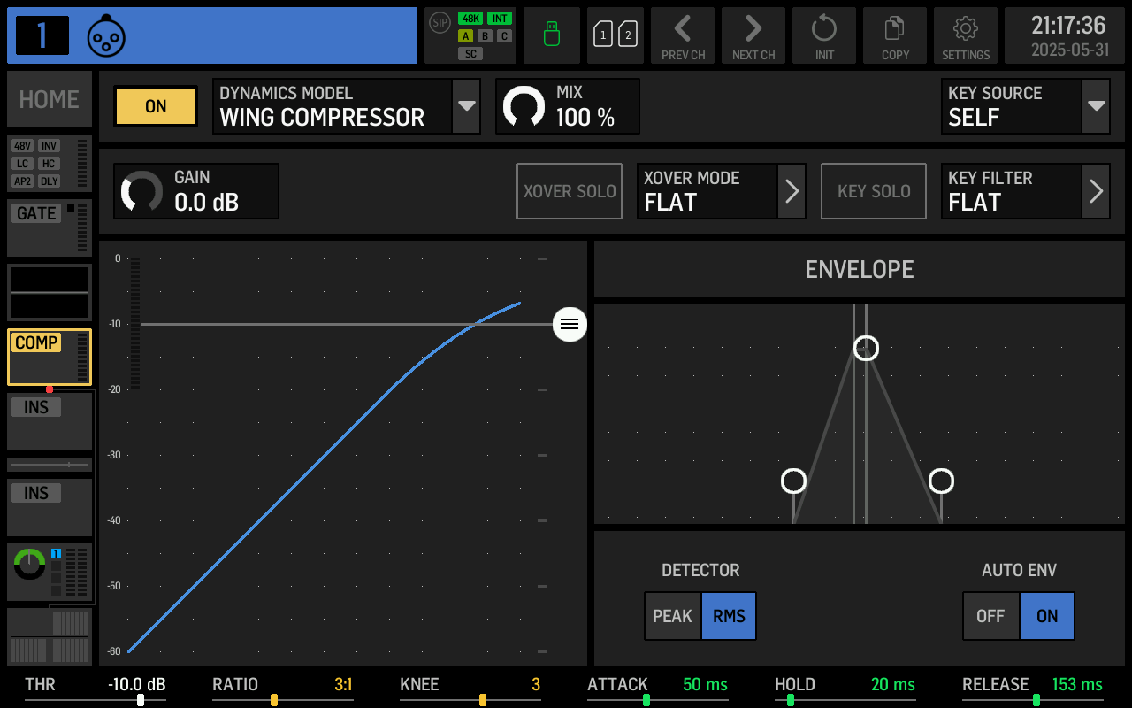This screenshot has height=708, width=1132.
Task: Open the hamburger menu on the compressor graph
Action: point(570,324)
